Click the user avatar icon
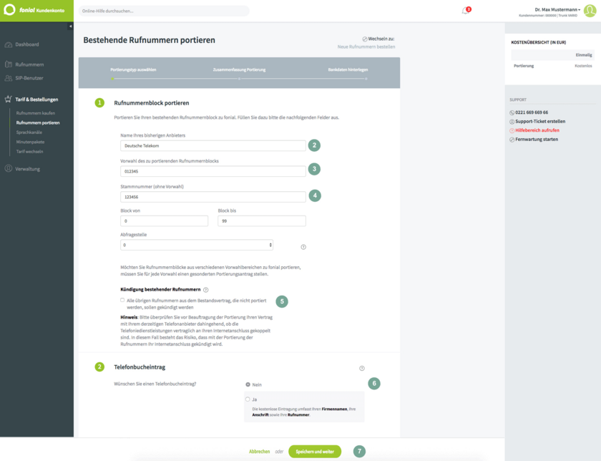Screen dimensions: 601x461 pyautogui.click(x=590, y=11)
